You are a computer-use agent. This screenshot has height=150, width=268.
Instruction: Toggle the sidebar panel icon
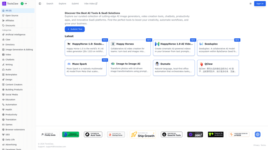coord(40,4)
